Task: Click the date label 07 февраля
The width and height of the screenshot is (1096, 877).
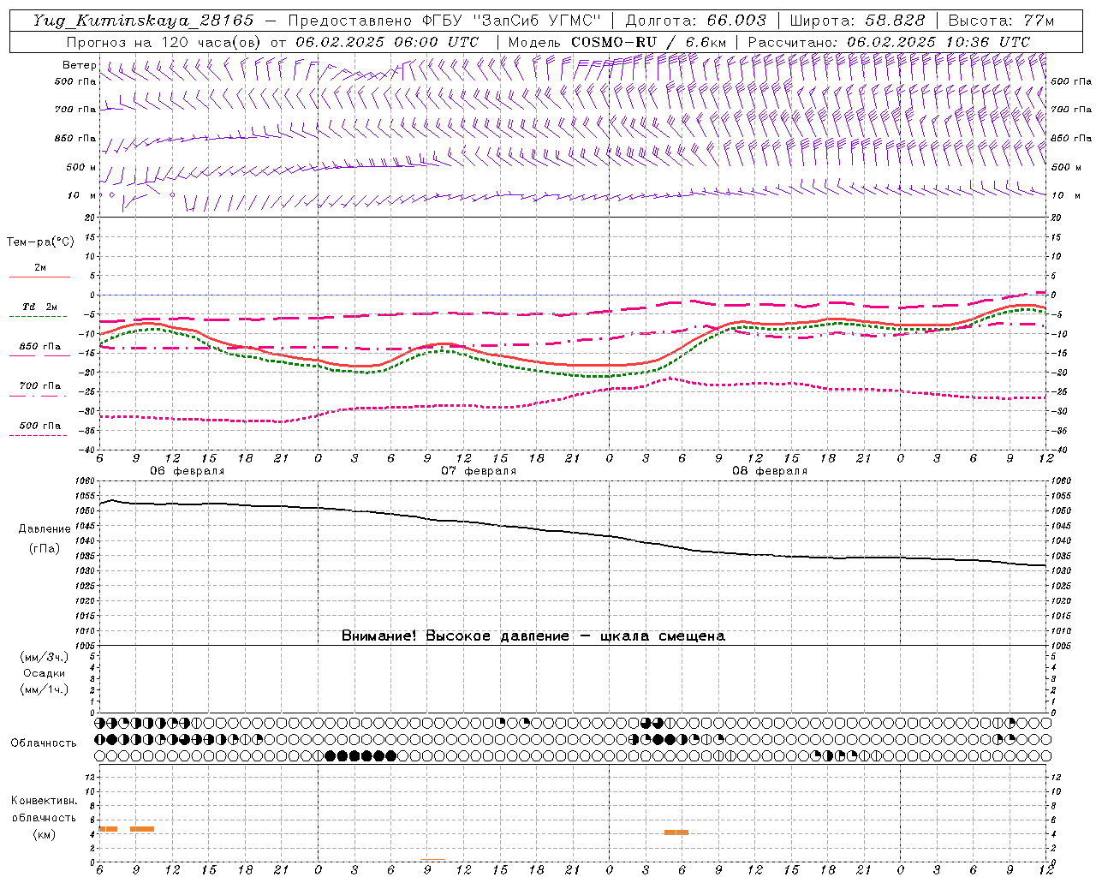Action: click(x=479, y=471)
